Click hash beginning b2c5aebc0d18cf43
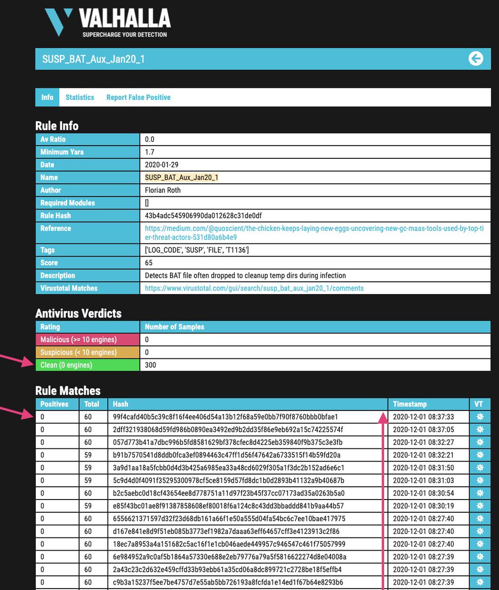The height and width of the screenshot is (590, 499). [228, 493]
